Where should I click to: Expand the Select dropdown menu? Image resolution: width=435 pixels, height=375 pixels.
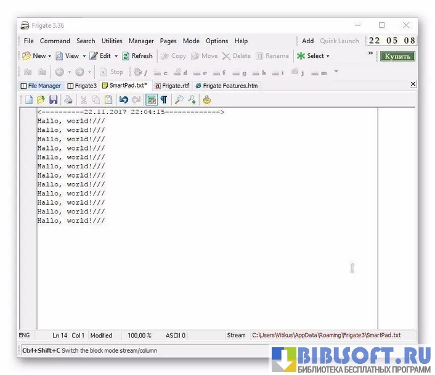click(328, 56)
